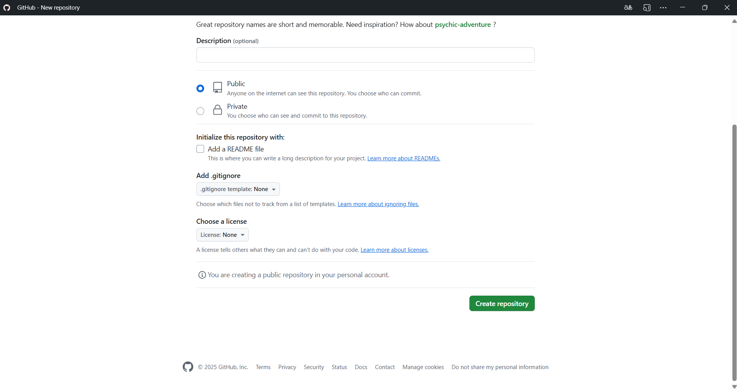Click the public repository book icon
Viewport: 737px width, 391px height.
pos(218,88)
